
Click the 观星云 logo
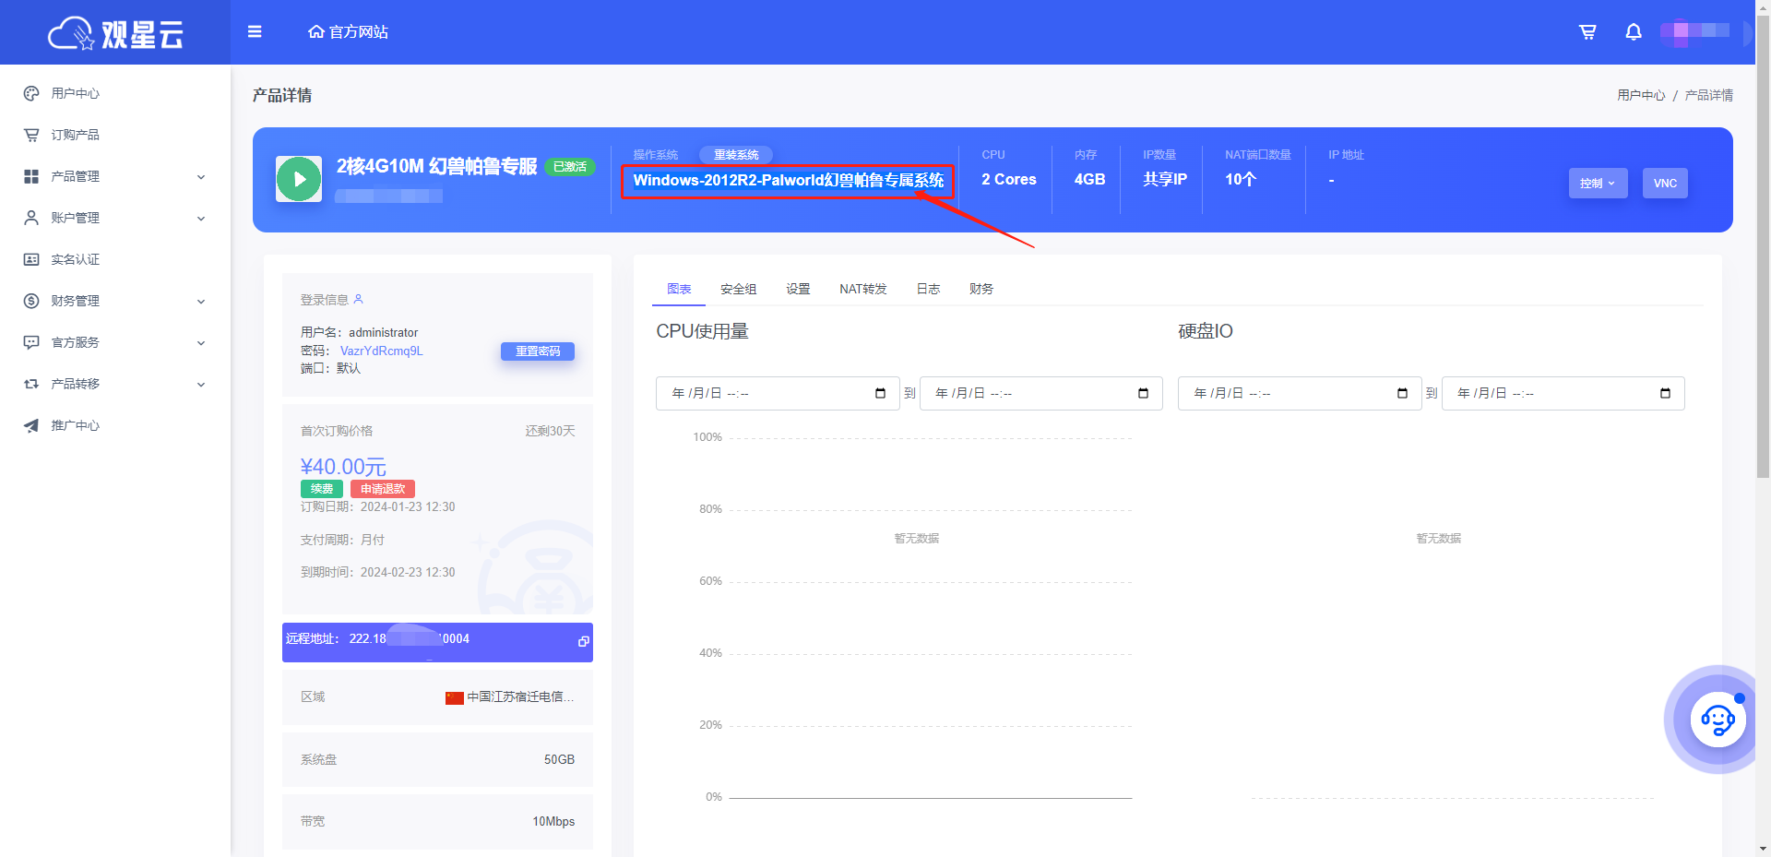tap(115, 33)
